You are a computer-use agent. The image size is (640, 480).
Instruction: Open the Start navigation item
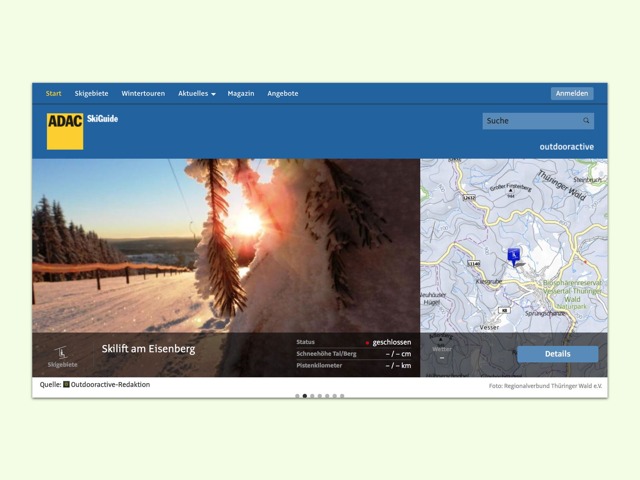[54, 94]
